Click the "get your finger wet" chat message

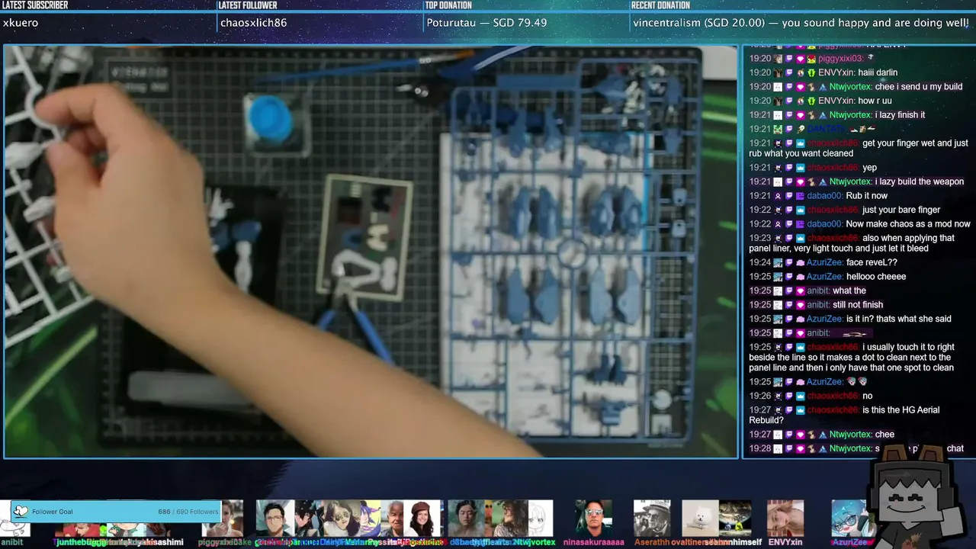pos(859,149)
